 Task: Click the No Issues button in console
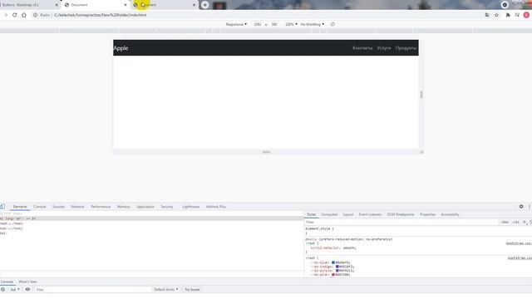click(x=192, y=290)
